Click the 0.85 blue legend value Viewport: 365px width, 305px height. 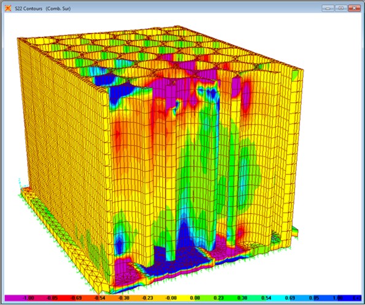click(x=314, y=298)
